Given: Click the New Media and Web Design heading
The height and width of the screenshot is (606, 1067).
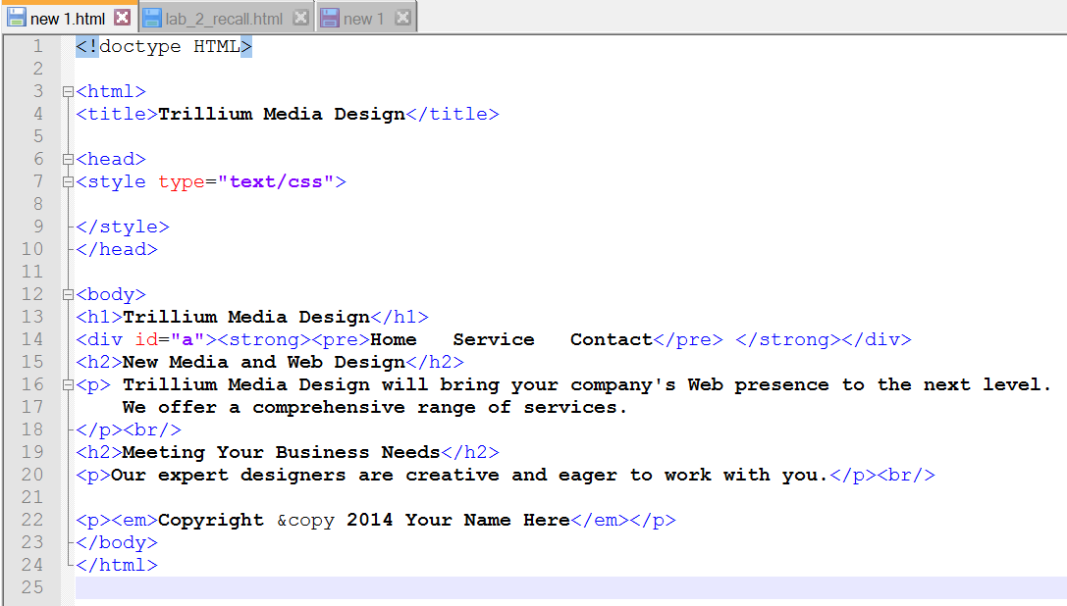Looking at the screenshot, I should [264, 362].
